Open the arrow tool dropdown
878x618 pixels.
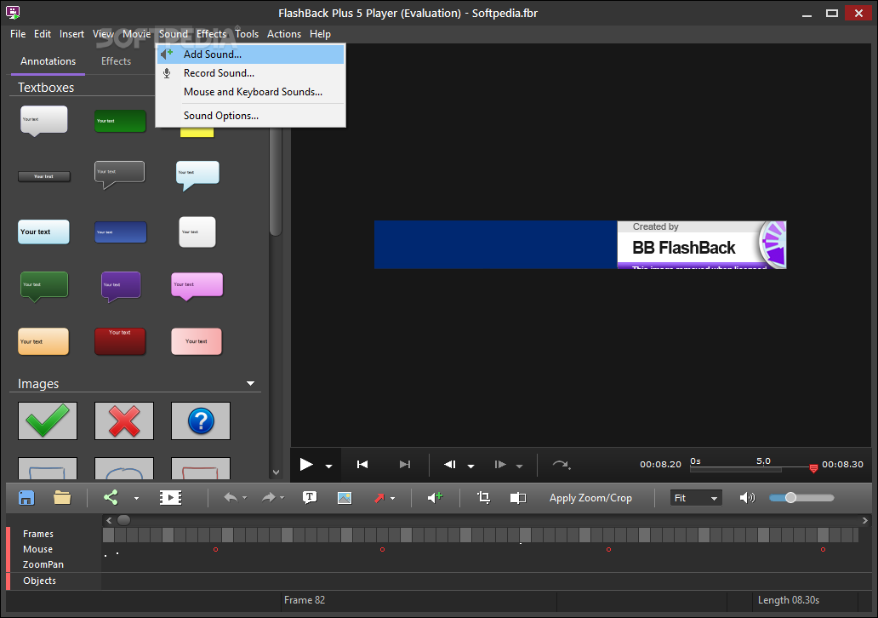tap(392, 498)
